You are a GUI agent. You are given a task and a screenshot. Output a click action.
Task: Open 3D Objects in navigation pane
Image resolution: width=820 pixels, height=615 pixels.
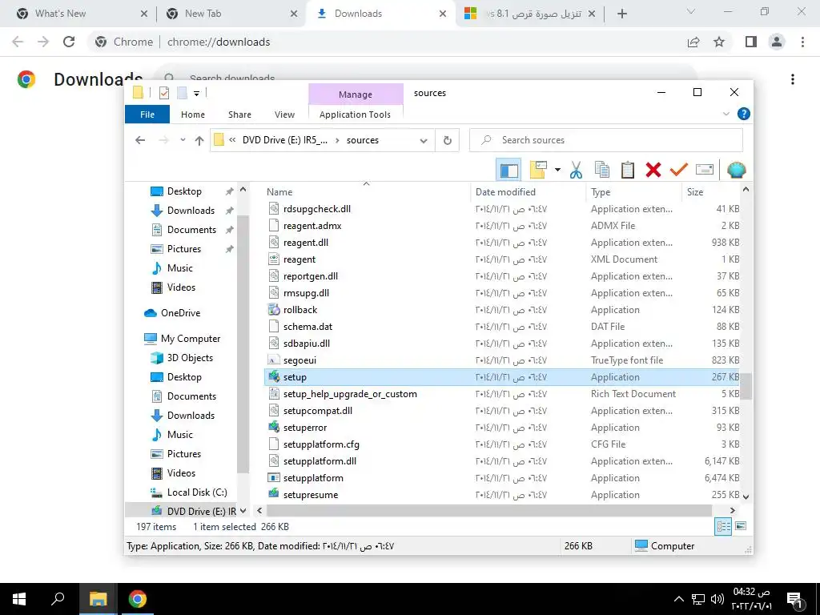tap(182, 358)
